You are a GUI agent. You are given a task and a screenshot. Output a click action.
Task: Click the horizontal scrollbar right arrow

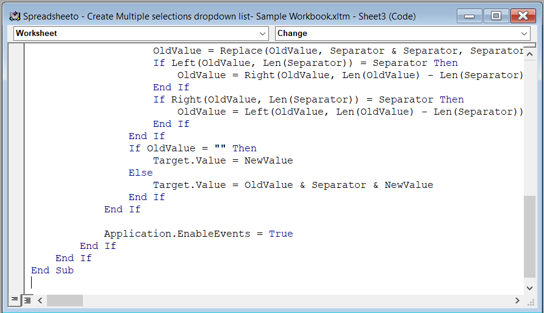point(517,300)
